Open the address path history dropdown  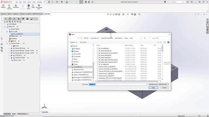141,38
